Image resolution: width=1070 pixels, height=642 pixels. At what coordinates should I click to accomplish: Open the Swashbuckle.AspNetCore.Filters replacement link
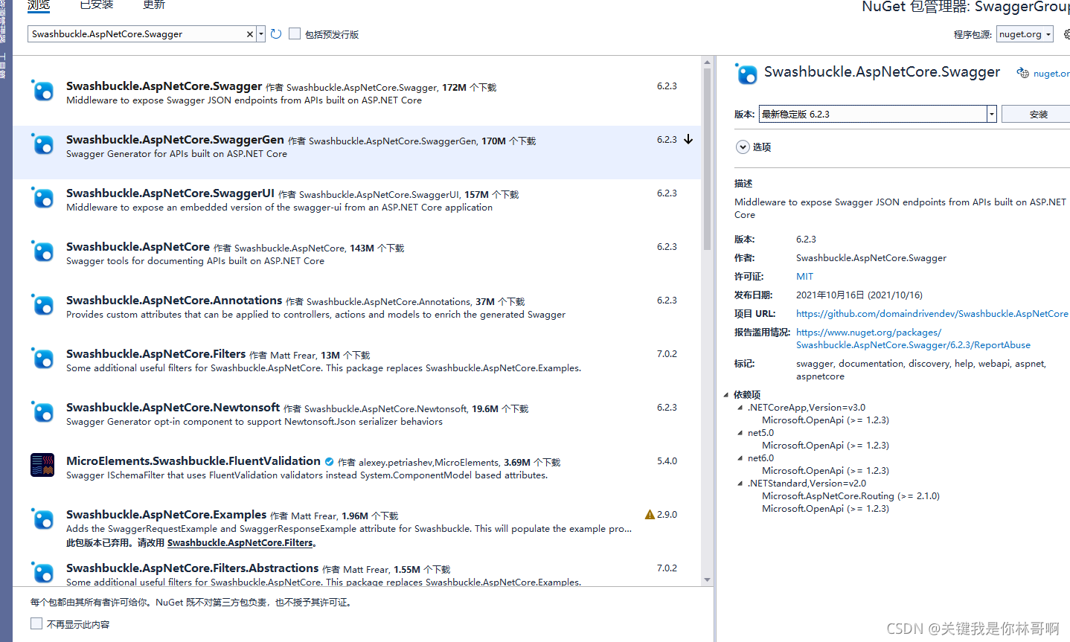240,542
